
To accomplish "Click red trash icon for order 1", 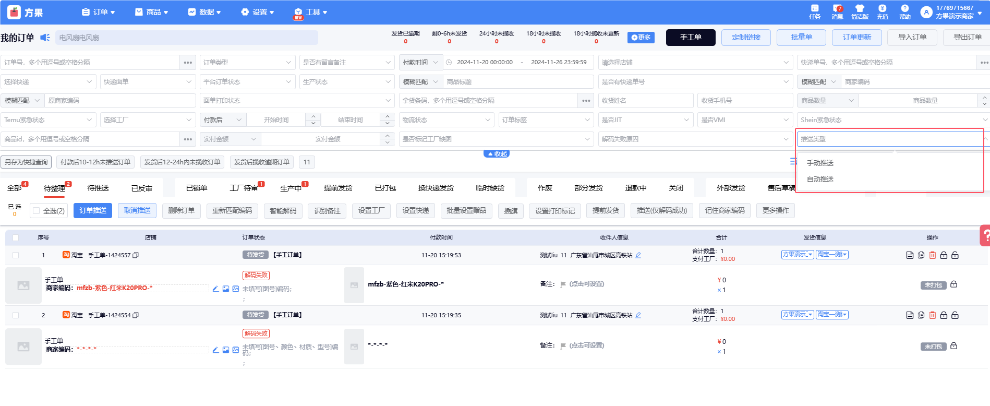I will point(933,255).
